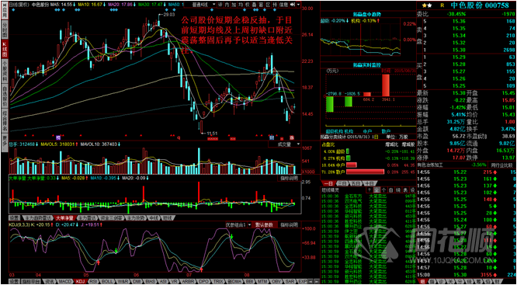The width and height of the screenshot is (517, 285).
Task: Open the 普通K线 chart type dropdown
Action: click(x=203, y=5)
